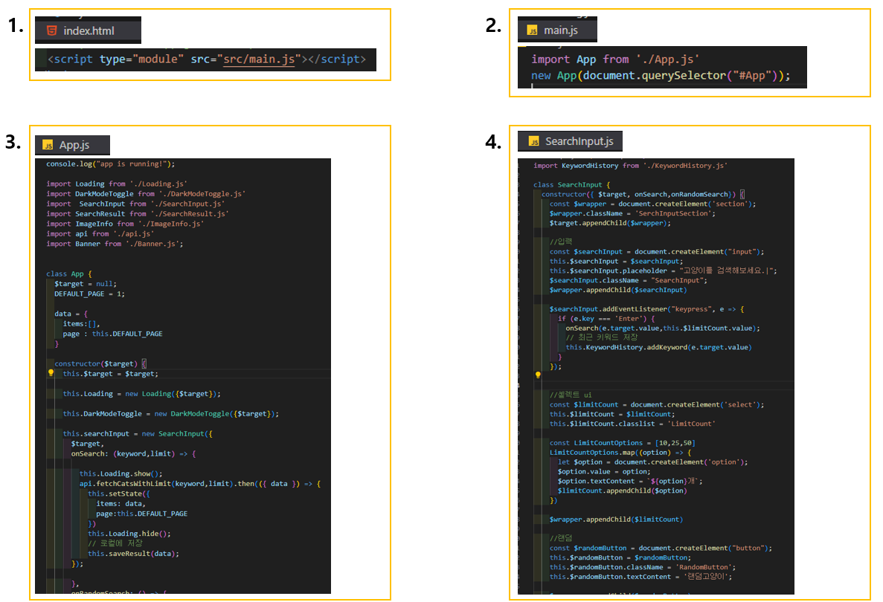Click the new App(document.querySelector("#App")) line
This screenshot has height=602, width=883.
point(661,75)
